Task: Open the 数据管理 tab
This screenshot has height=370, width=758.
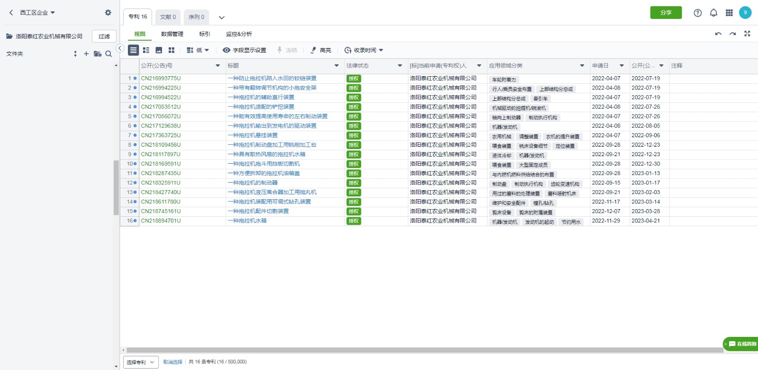Action: (172, 34)
